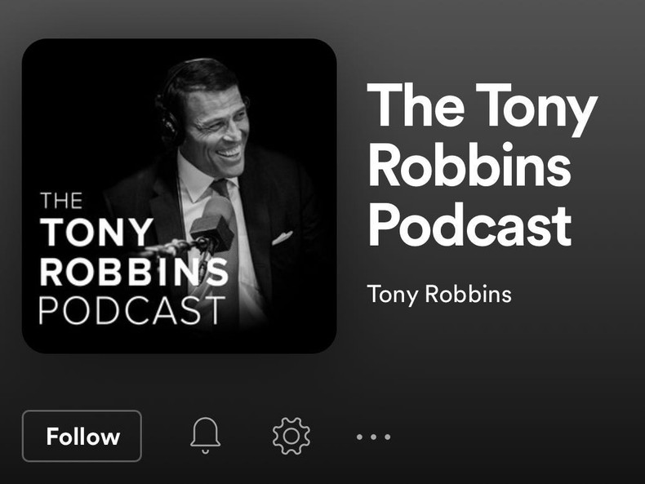Open the three-dot more options menu
Viewport: 645px width, 484px height.
[373, 437]
